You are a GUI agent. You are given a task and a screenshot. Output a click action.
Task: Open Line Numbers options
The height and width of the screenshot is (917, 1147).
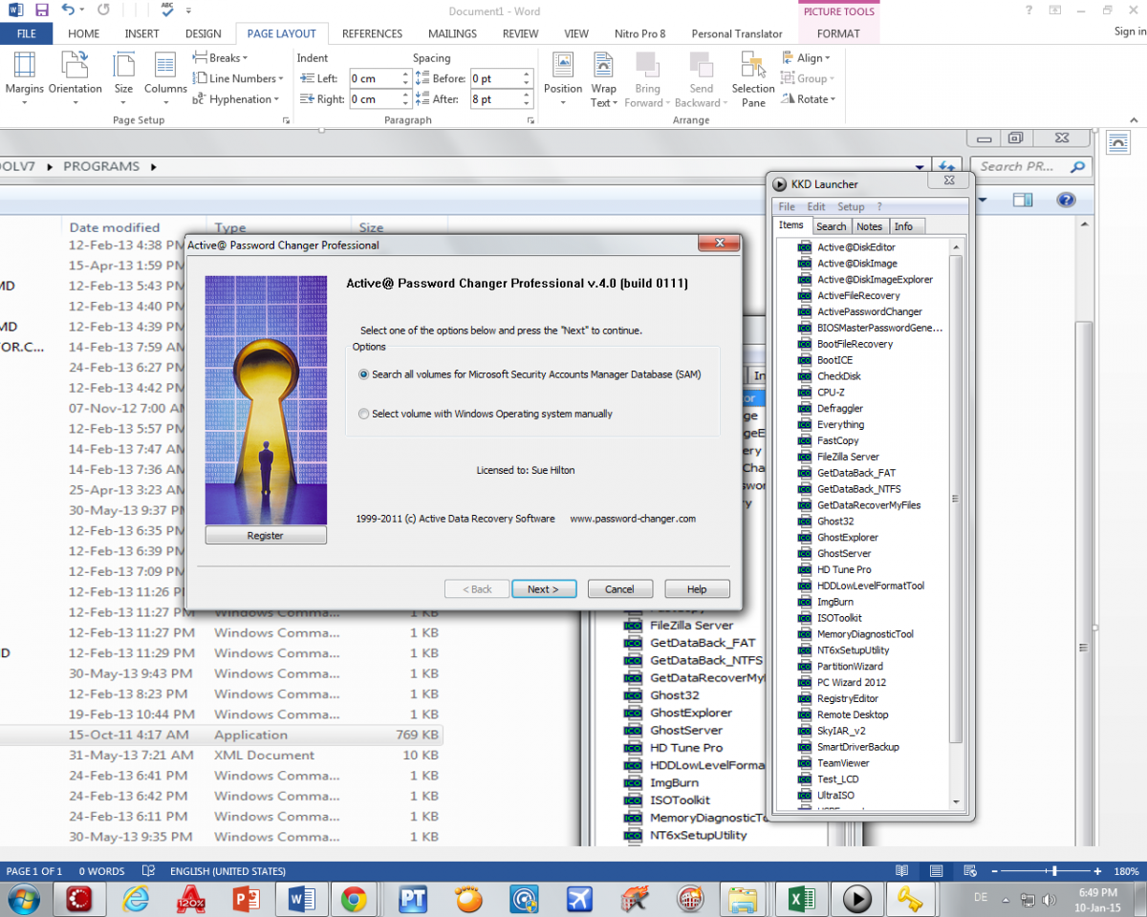pyautogui.click(x=238, y=78)
